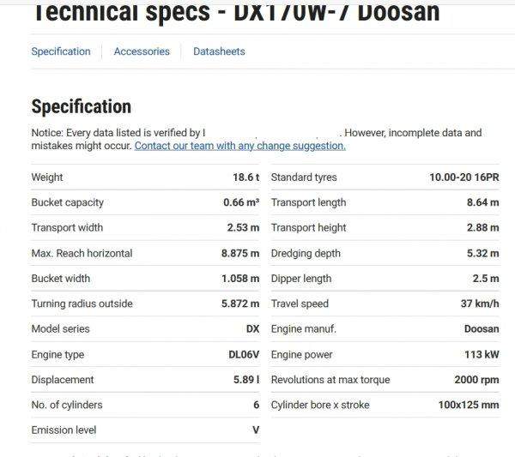
Task: Select the Weight row label
Action: pyautogui.click(x=47, y=177)
